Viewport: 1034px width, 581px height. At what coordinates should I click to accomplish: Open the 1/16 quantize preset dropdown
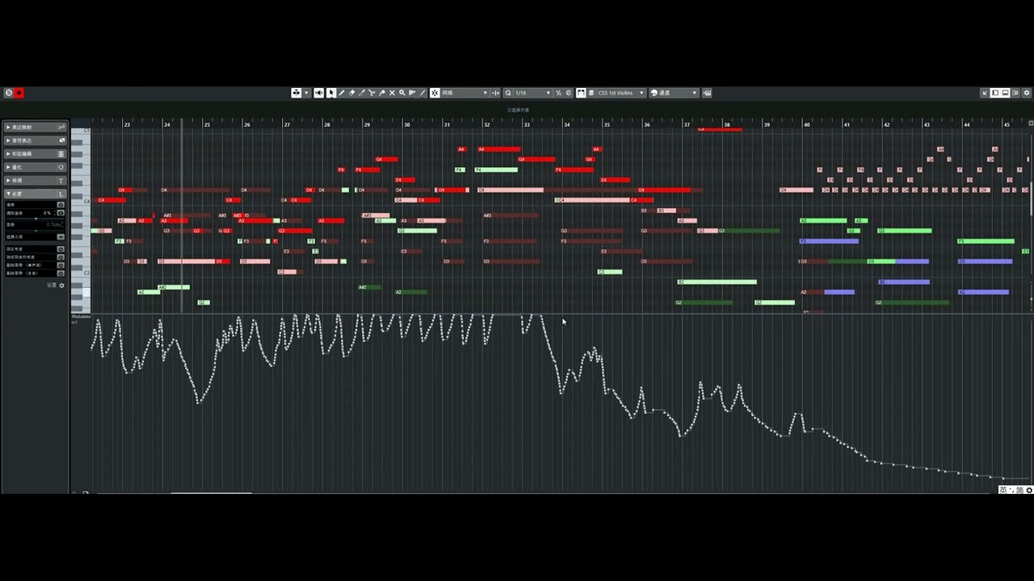pos(533,93)
